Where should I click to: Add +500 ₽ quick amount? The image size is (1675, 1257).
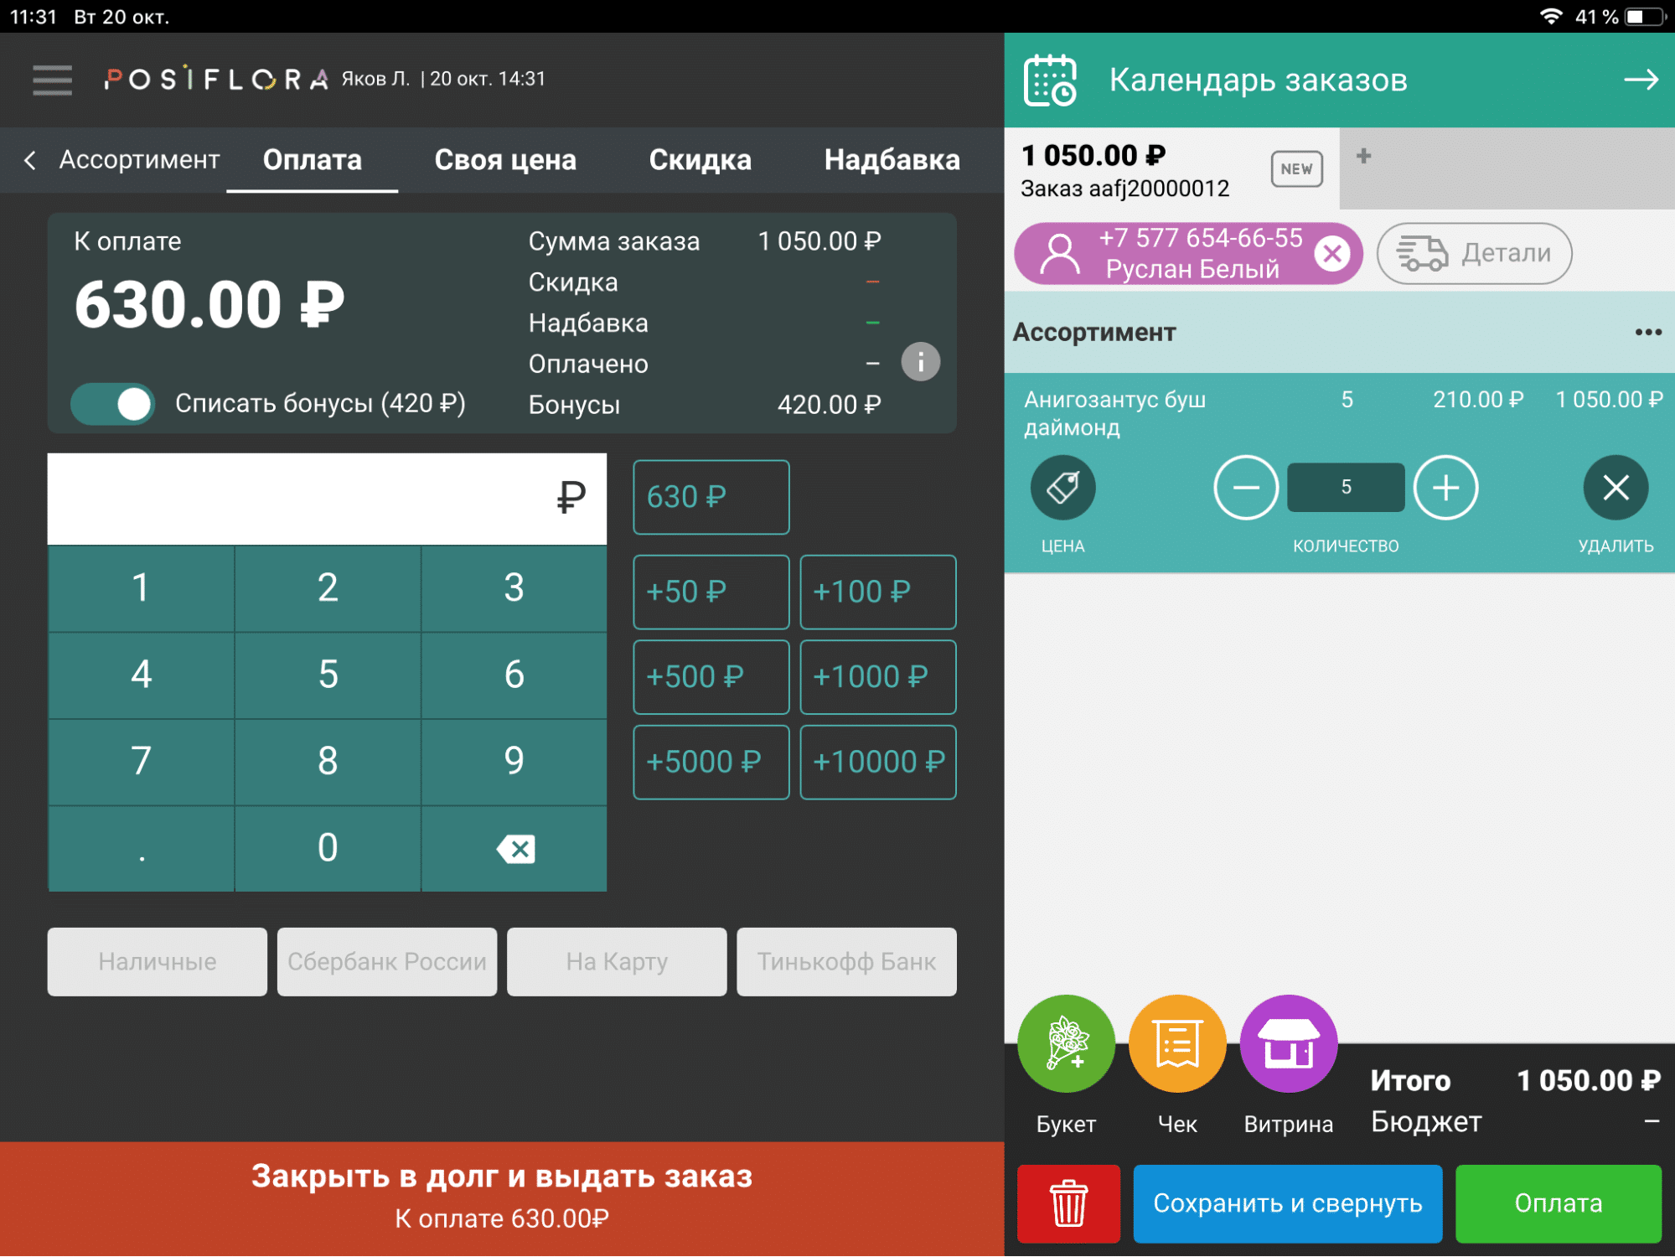711,677
